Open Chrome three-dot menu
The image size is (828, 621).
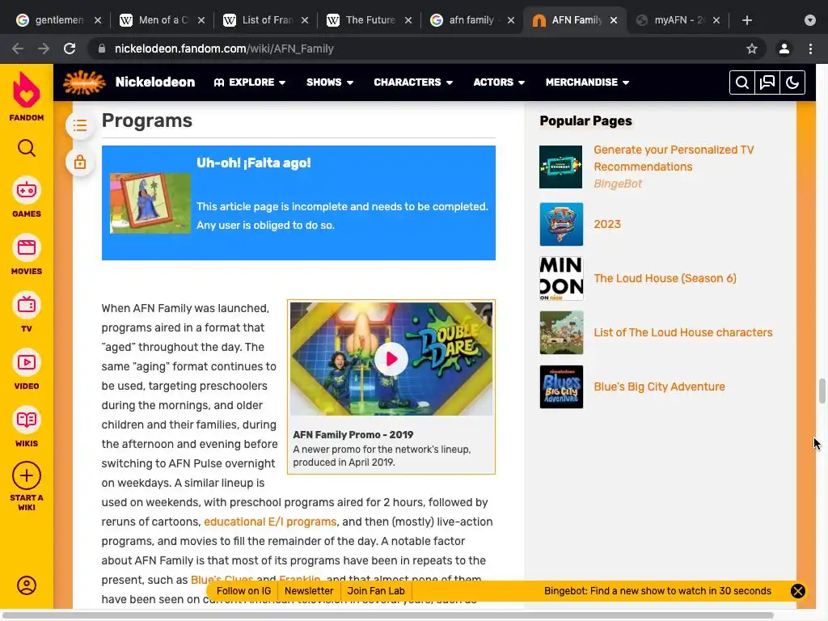pyautogui.click(x=810, y=49)
